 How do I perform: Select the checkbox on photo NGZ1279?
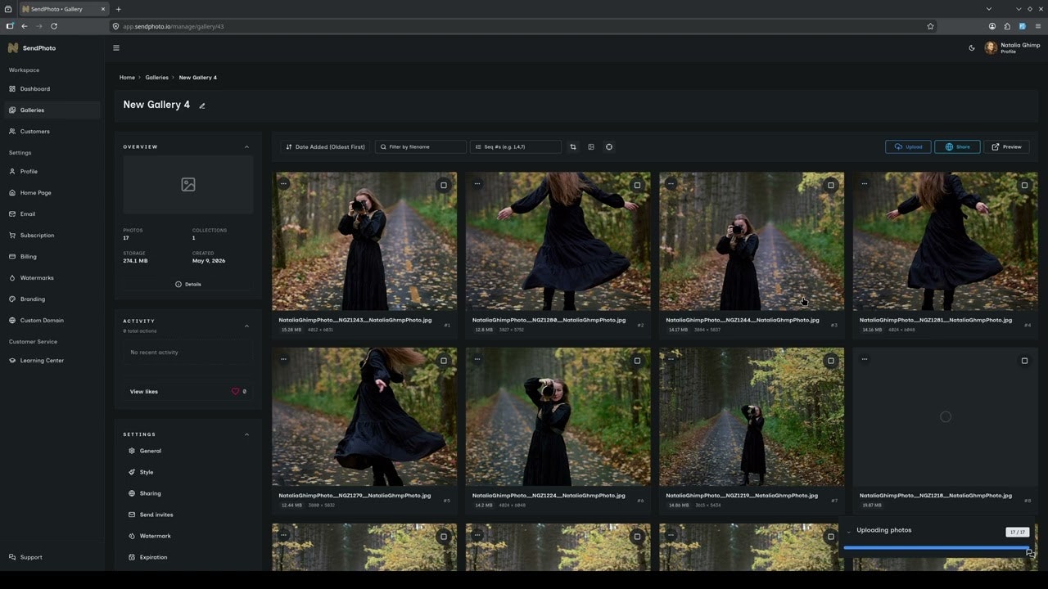pyautogui.click(x=444, y=361)
